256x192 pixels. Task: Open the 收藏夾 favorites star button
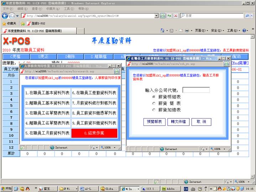[x=9, y=24]
